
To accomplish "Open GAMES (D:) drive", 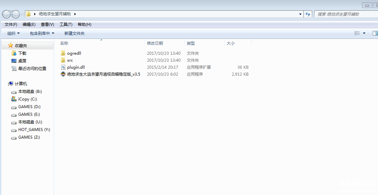I will tap(29, 107).
